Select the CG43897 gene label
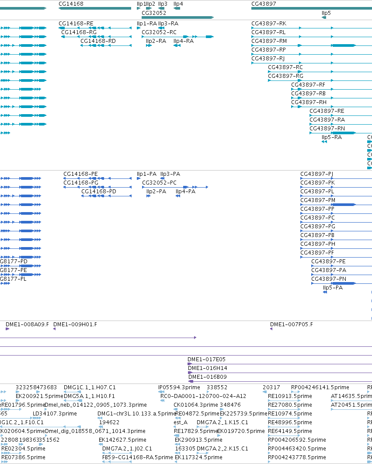Viewport: 372px width, 464px height. [x=264, y=4]
